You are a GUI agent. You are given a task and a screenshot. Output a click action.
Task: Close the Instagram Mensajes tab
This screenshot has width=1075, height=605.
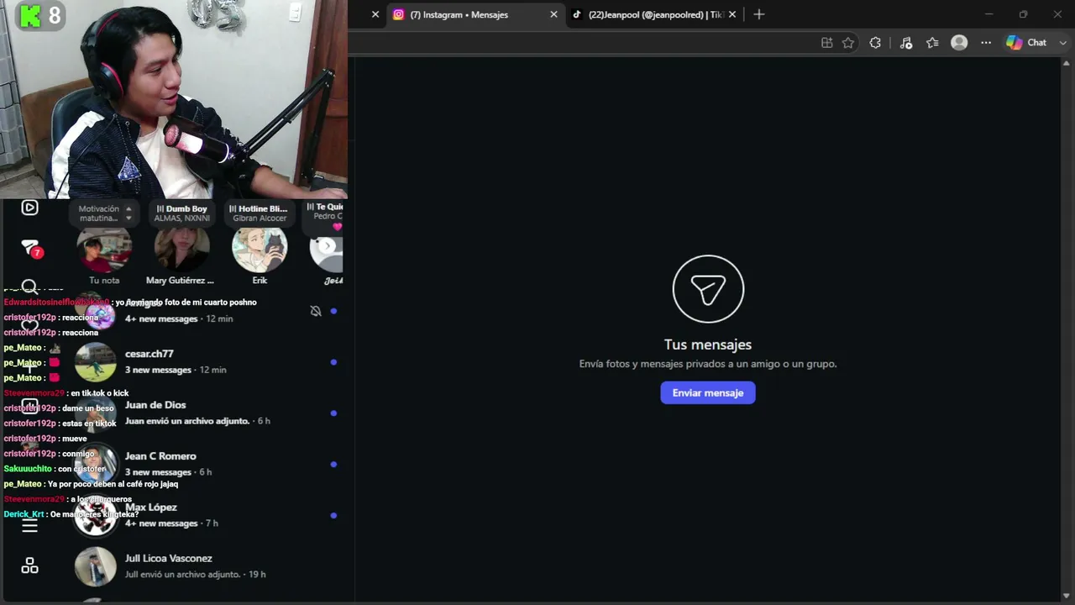pyautogui.click(x=553, y=14)
